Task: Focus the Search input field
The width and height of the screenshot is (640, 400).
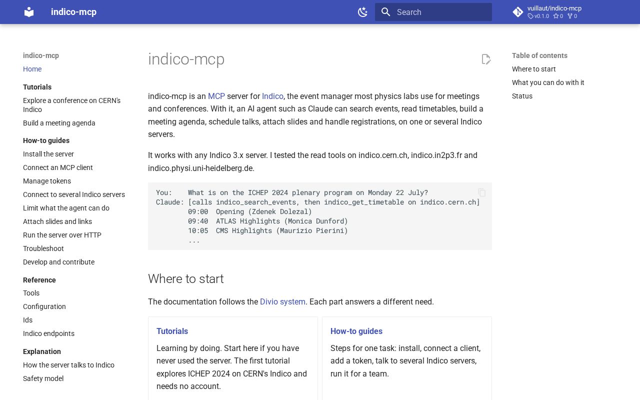Action: 433,12
